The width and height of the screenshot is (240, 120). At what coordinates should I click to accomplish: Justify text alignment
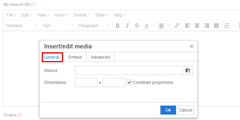pos(216,26)
